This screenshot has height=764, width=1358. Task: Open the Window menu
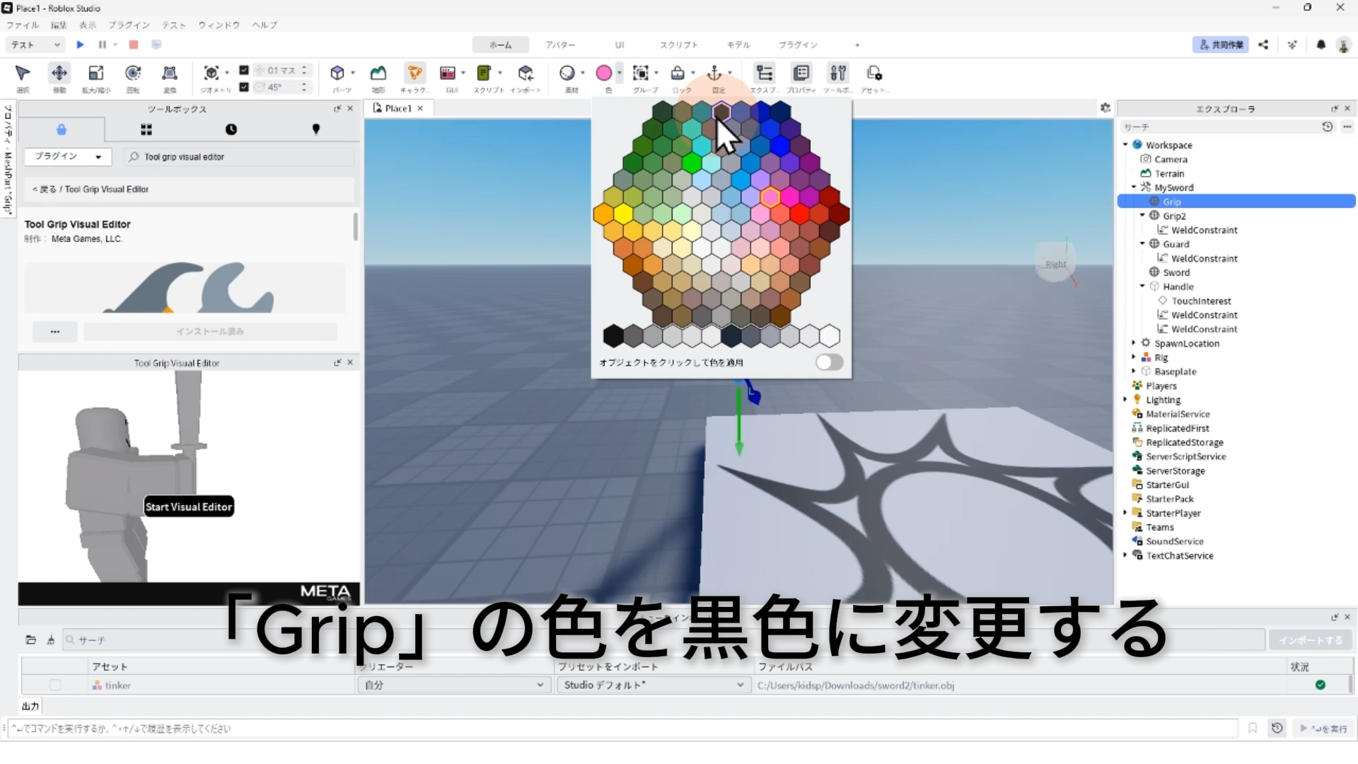(x=219, y=25)
